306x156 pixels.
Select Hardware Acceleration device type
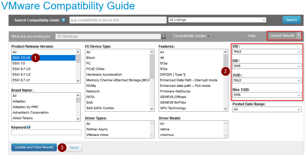pyautogui.click(x=117, y=75)
